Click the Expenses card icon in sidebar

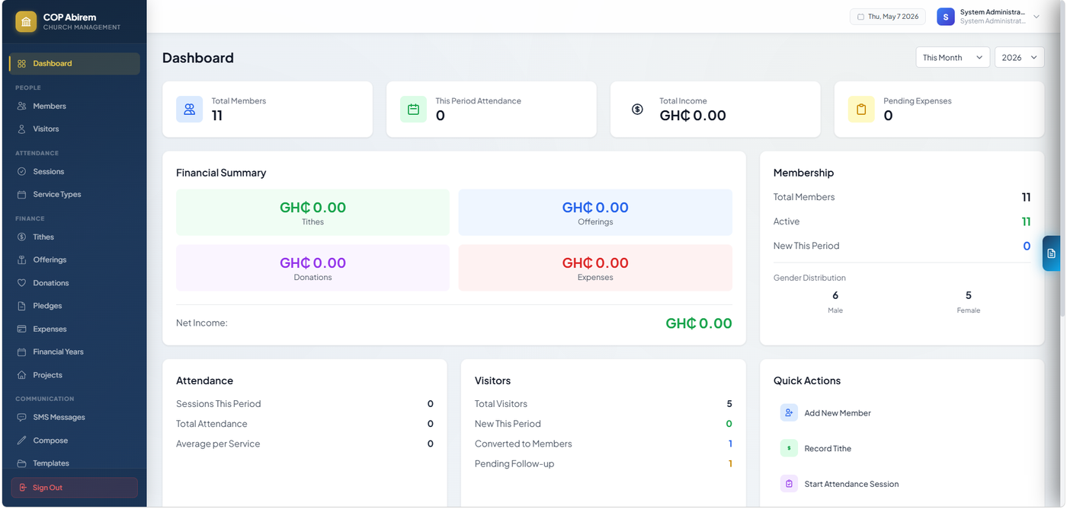click(21, 329)
